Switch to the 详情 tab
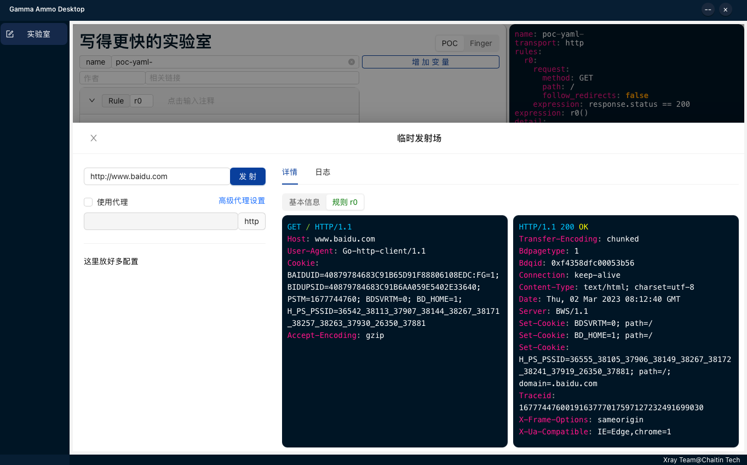 click(290, 172)
